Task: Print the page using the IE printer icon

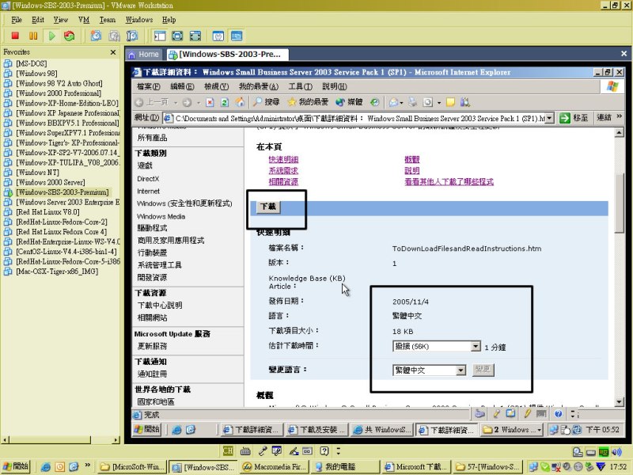Action: [x=412, y=102]
